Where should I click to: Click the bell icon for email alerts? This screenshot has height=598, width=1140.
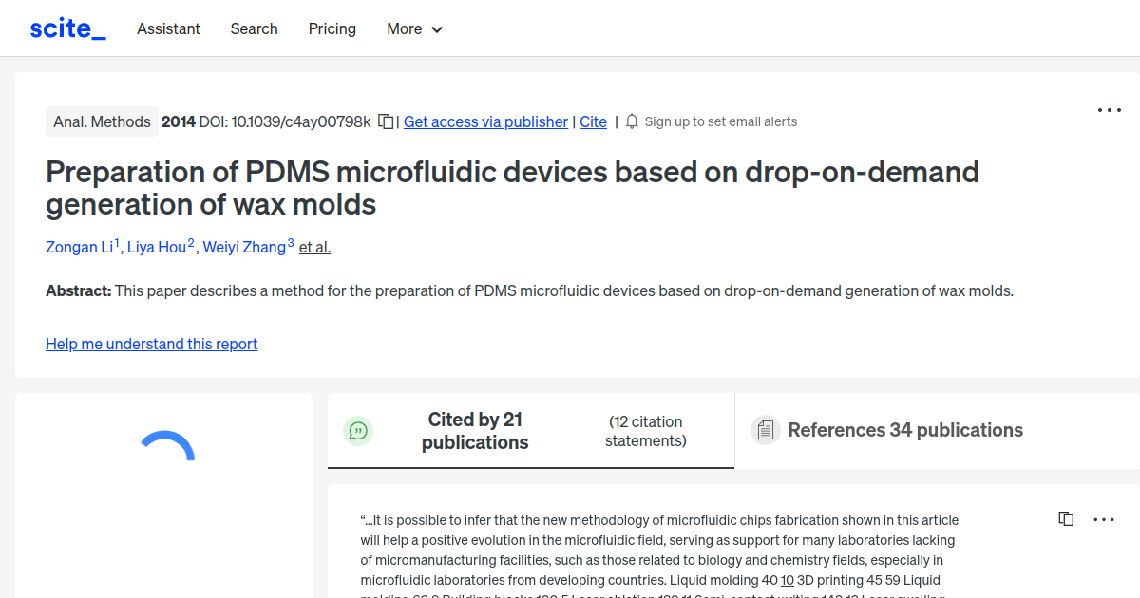630,121
